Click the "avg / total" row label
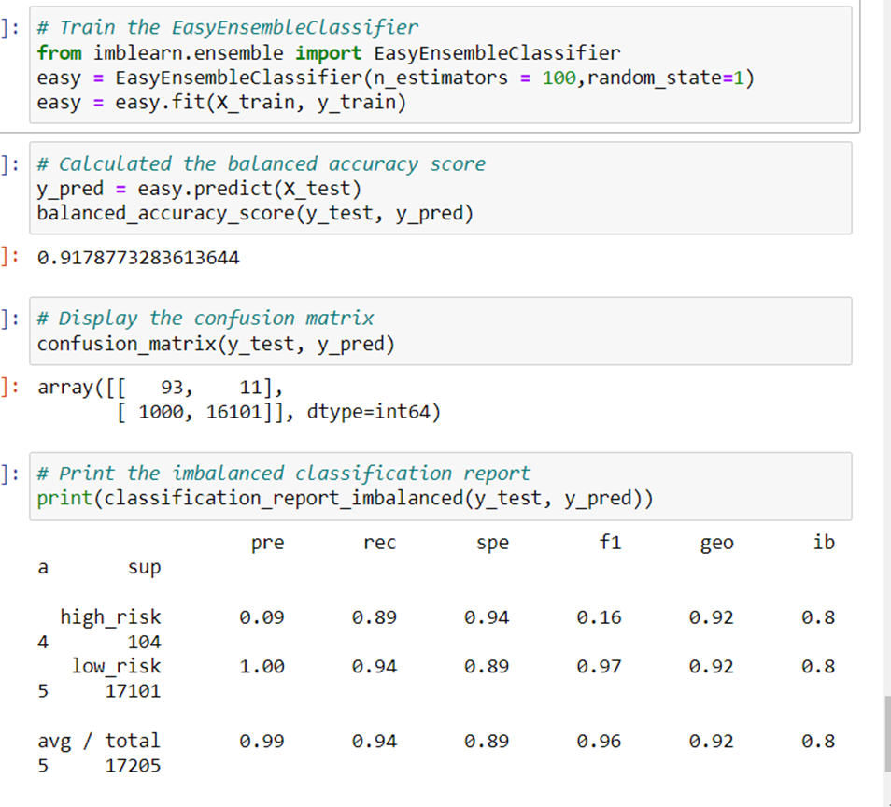Image resolution: width=891 pixels, height=807 pixels. pos(99,742)
